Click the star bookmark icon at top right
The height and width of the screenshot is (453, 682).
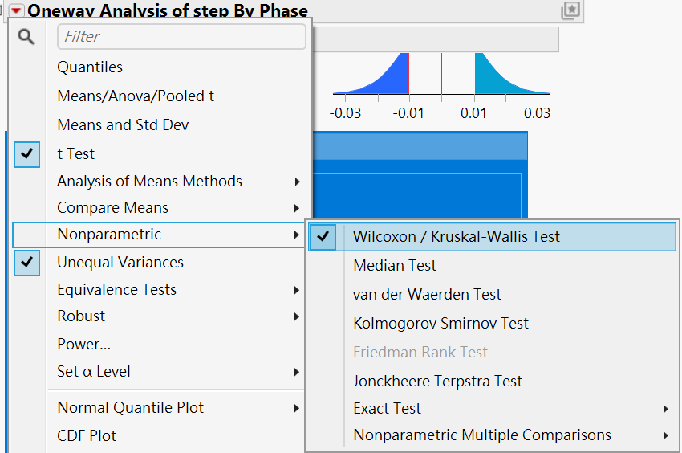(570, 10)
